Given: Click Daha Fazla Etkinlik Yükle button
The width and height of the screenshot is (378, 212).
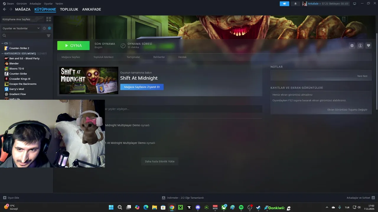Looking at the screenshot, I should click(x=160, y=161).
